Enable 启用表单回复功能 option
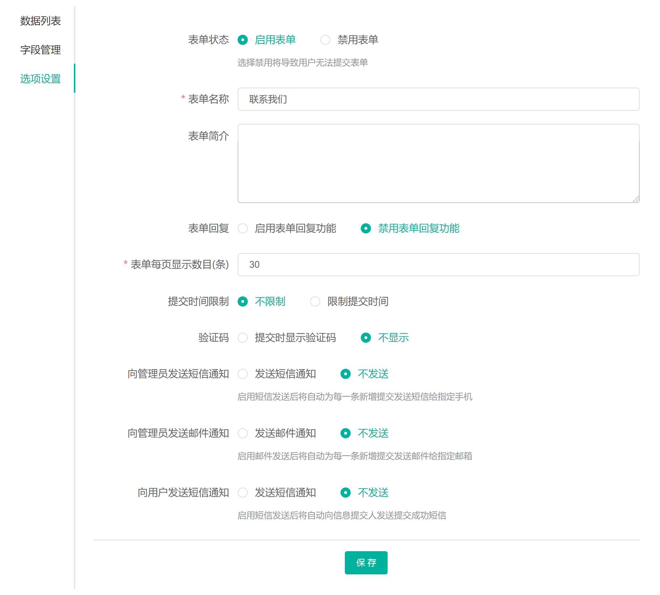The height and width of the screenshot is (595, 660). pyautogui.click(x=243, y=228)
